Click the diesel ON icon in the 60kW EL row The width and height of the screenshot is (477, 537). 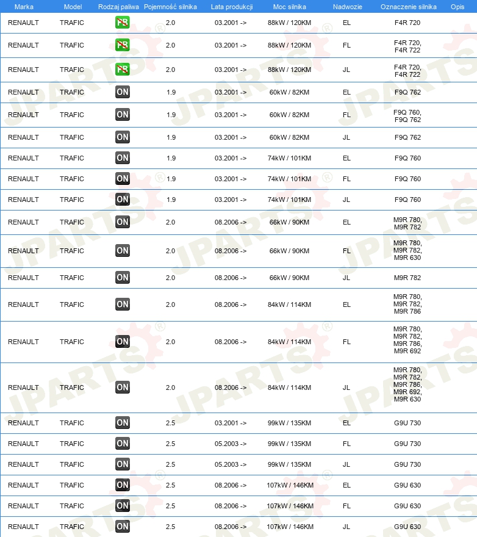(122, 92)
